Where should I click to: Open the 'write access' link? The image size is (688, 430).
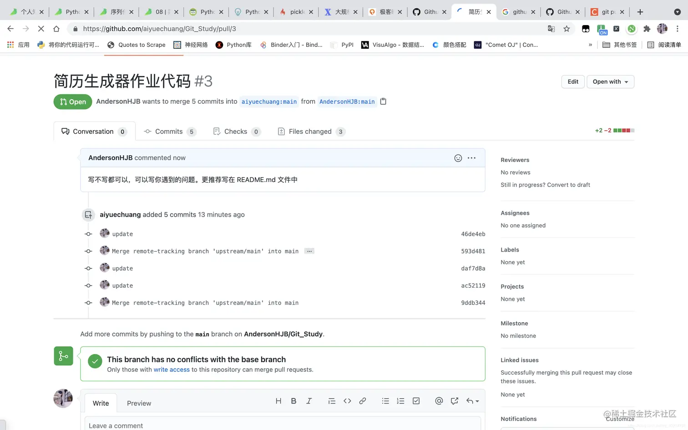(x=172, y=369)
